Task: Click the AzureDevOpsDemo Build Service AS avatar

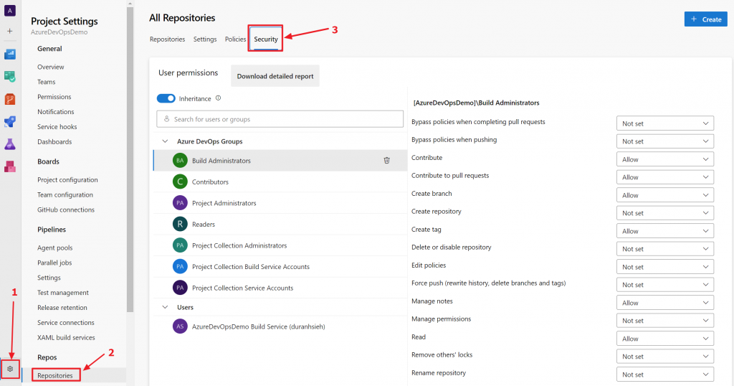Action: point(180,326)
